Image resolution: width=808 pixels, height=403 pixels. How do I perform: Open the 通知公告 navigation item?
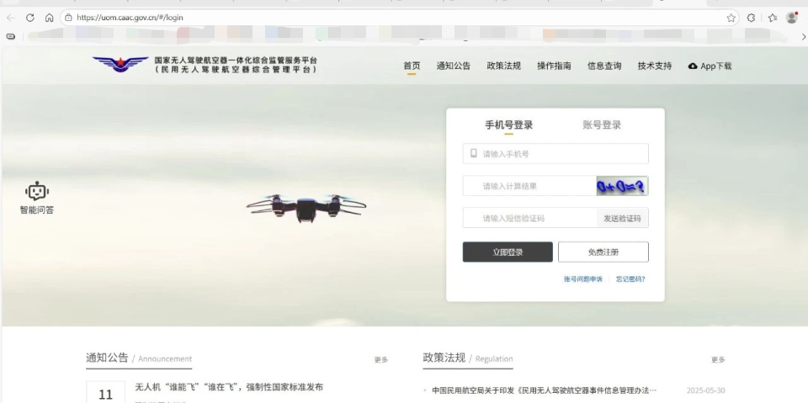point(453,66)
